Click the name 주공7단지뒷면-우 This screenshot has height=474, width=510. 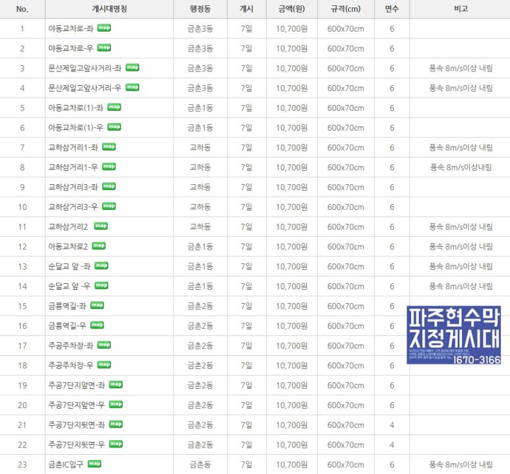coord(77,445)
